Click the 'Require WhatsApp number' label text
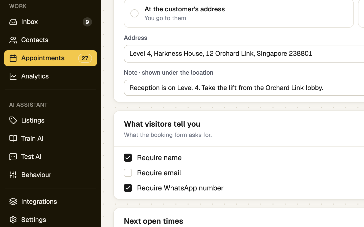Screen dimensions: 364x227 180,188
